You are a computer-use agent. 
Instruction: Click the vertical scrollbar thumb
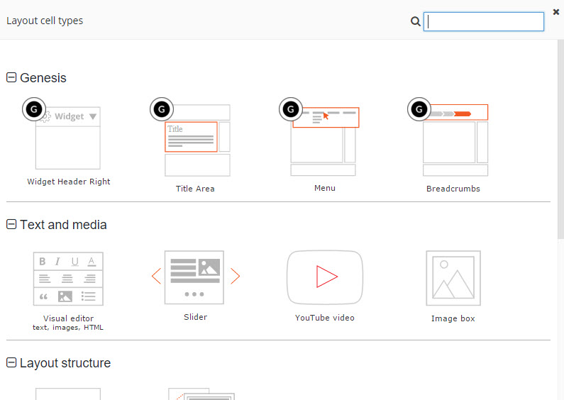pyautogui.click(x=560, y=138)
